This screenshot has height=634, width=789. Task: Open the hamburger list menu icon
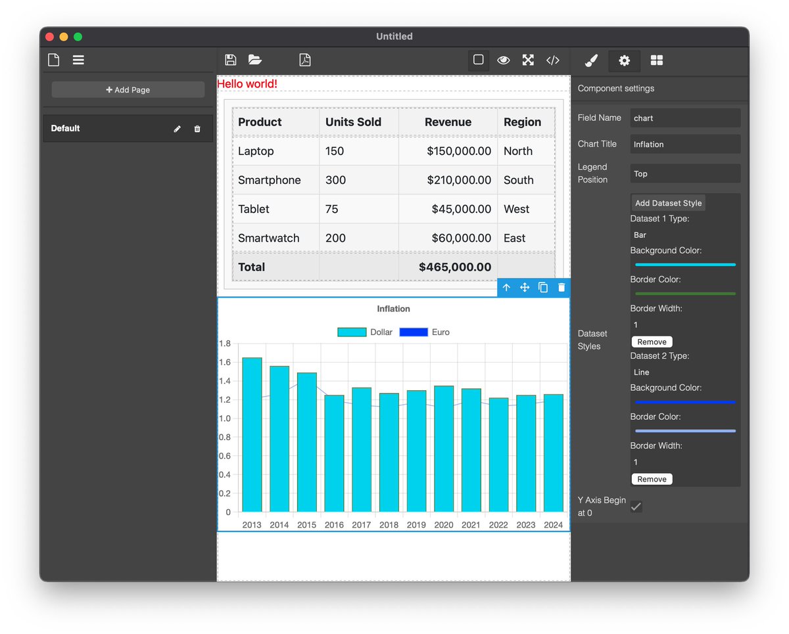78,60
